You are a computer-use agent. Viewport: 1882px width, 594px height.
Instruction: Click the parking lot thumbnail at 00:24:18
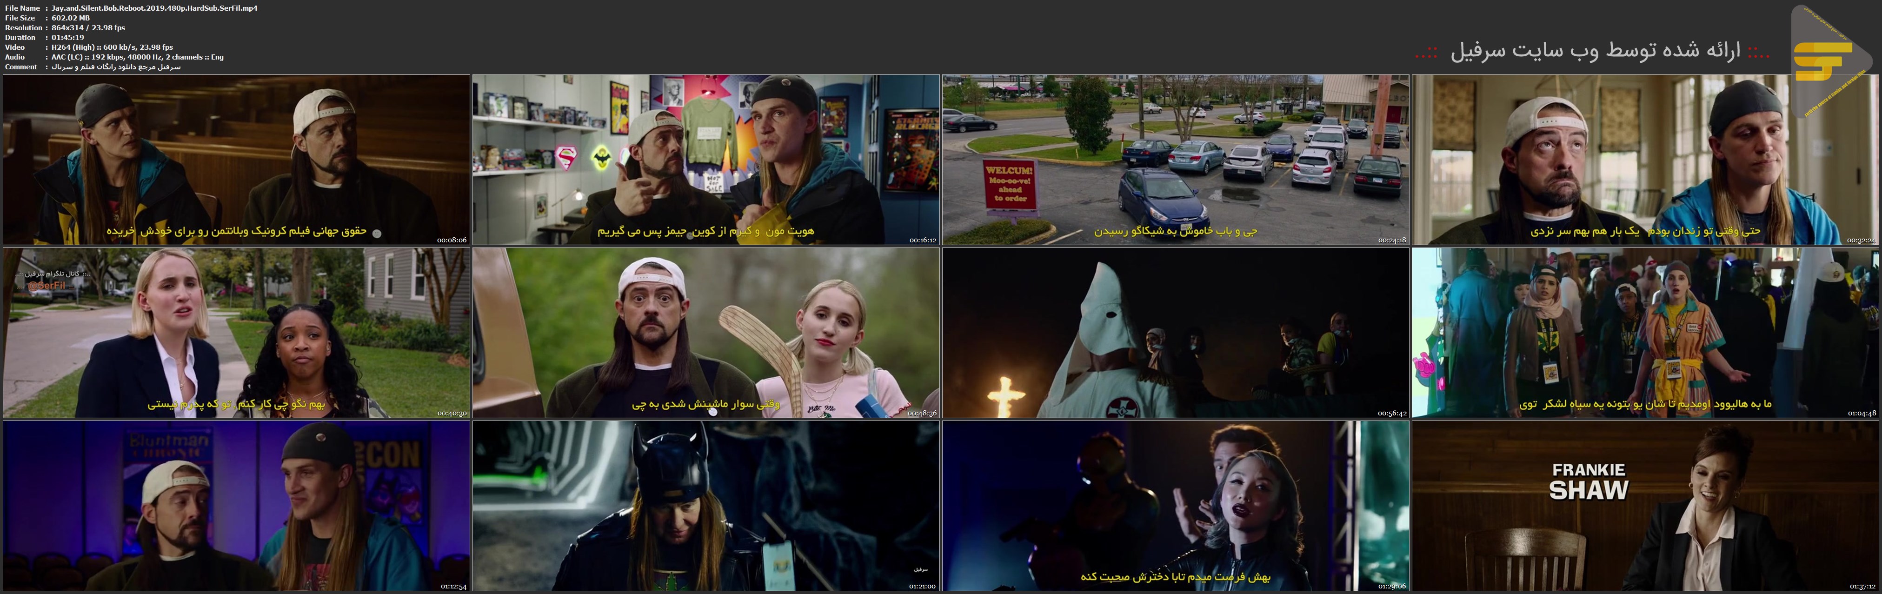(x=1176, y=159)
